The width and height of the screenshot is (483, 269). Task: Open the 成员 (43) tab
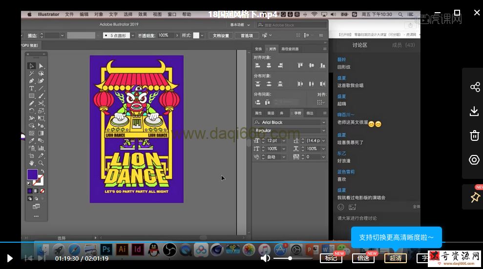coord(403,45)
